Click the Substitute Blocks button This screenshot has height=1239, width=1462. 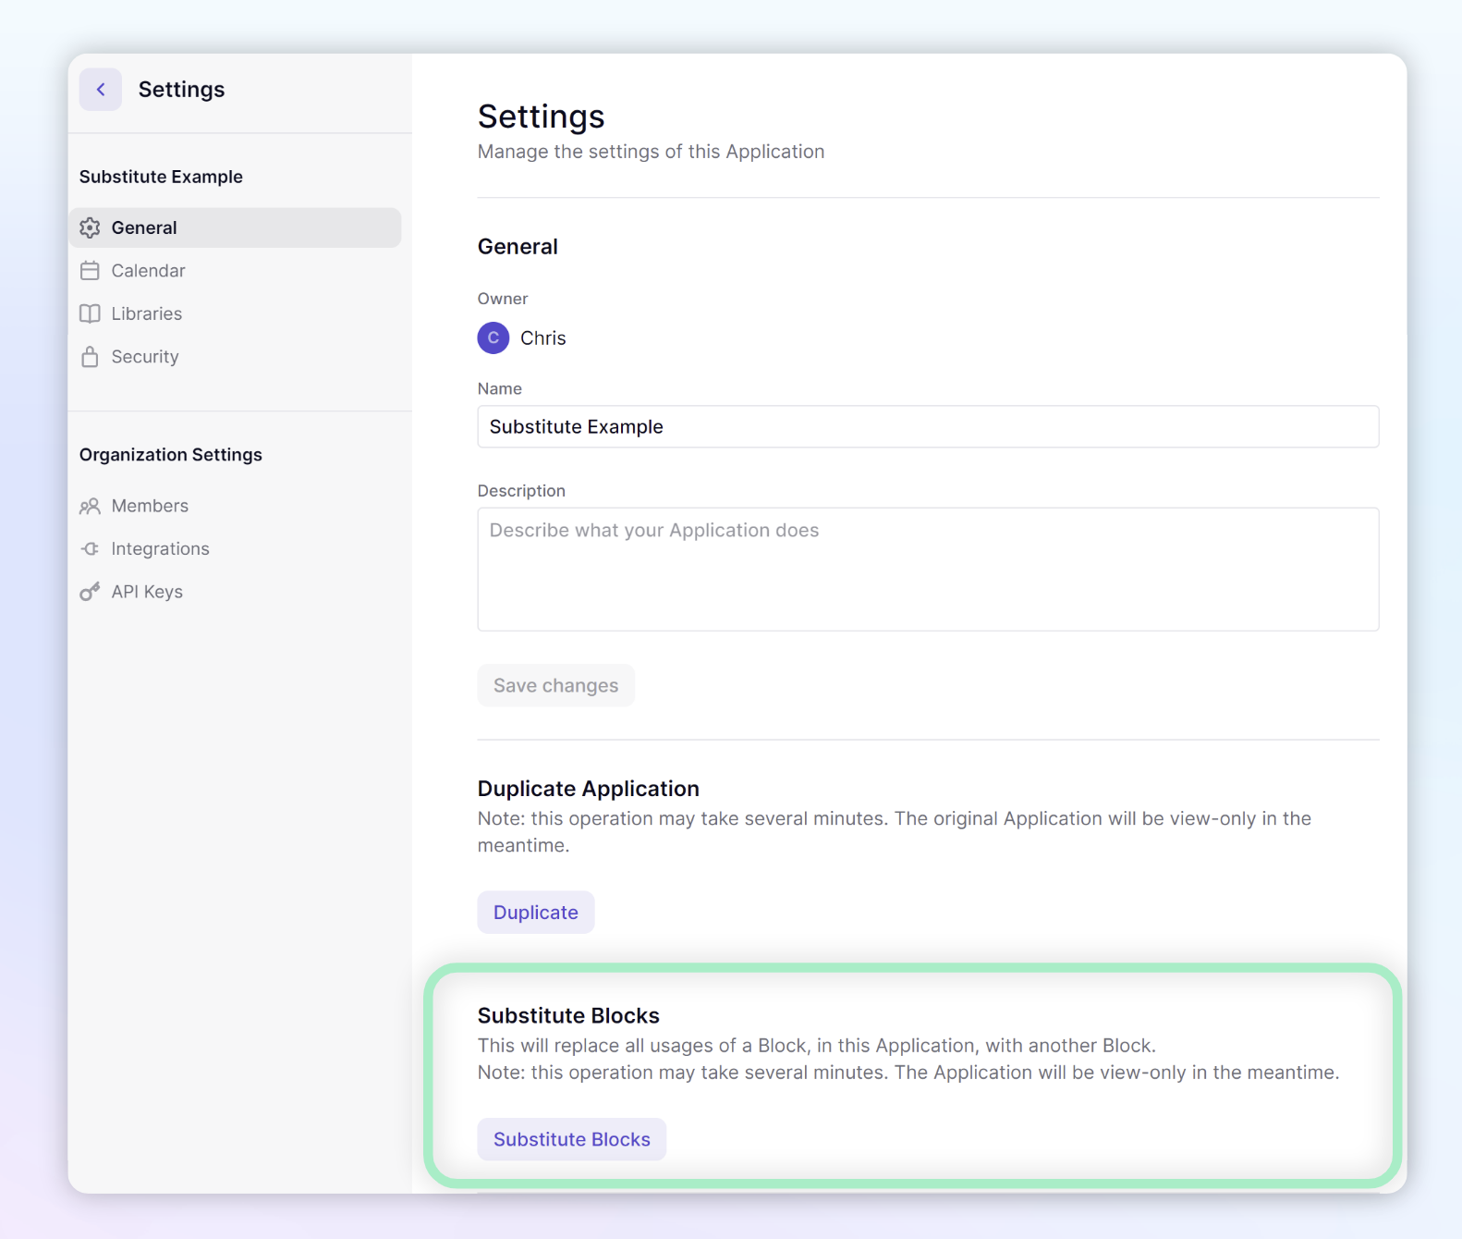click(x=572, y=1139)
